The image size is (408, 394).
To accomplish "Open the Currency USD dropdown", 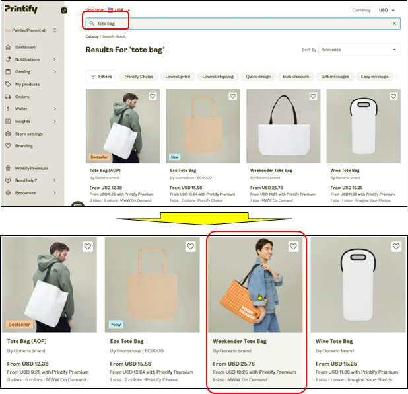I will tap(387, 10).
